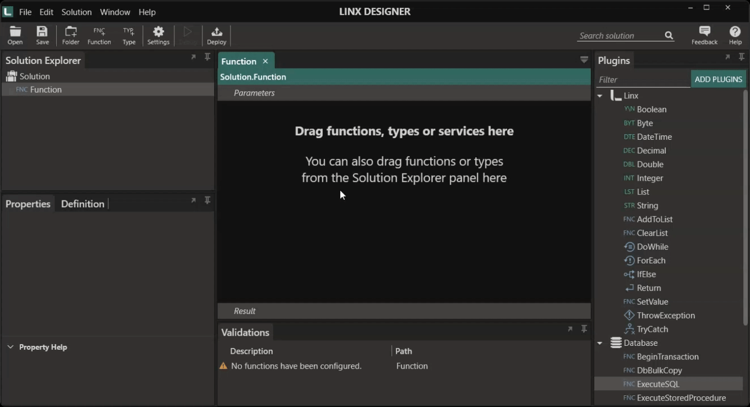This screenshot has height=407, width=750.
Task: Click the Description column header
Action: 251,351
